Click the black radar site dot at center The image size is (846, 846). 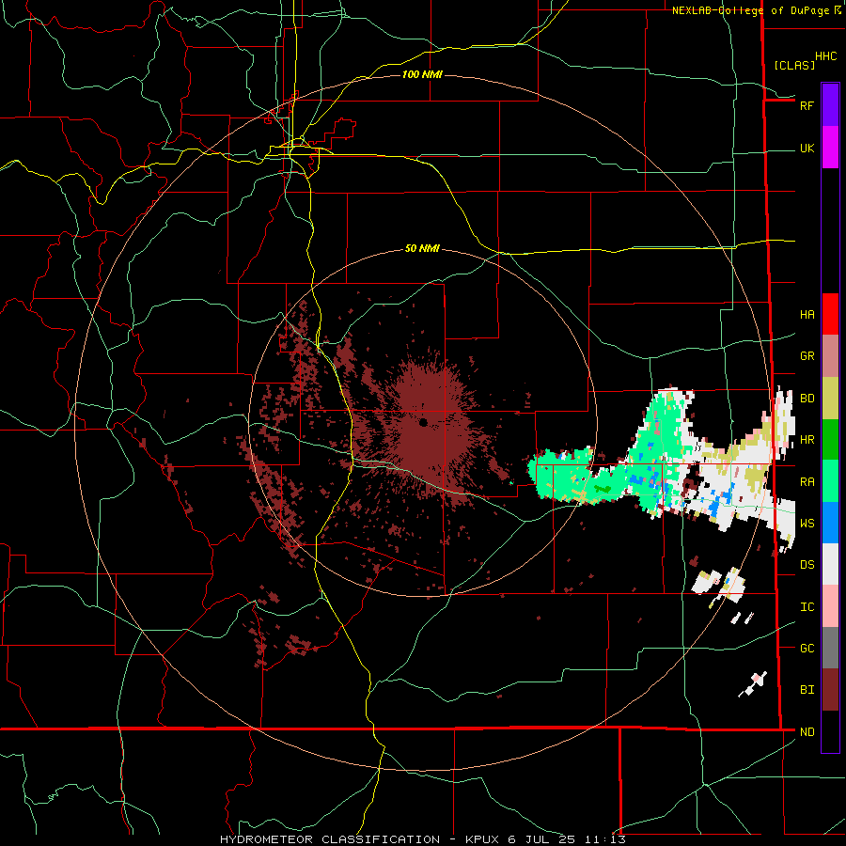(x=423, y=422)
